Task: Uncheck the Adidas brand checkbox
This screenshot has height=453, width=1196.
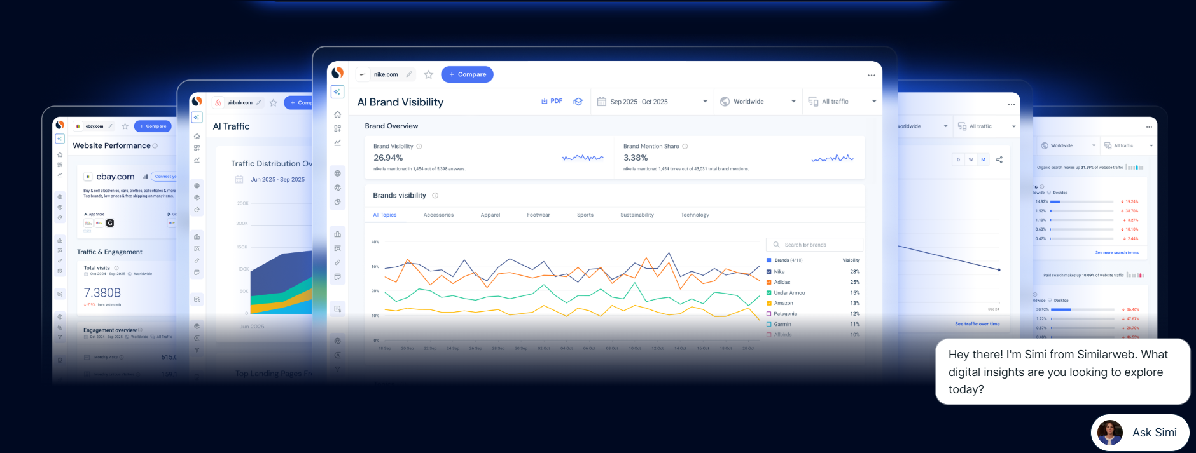Action: 769,282
